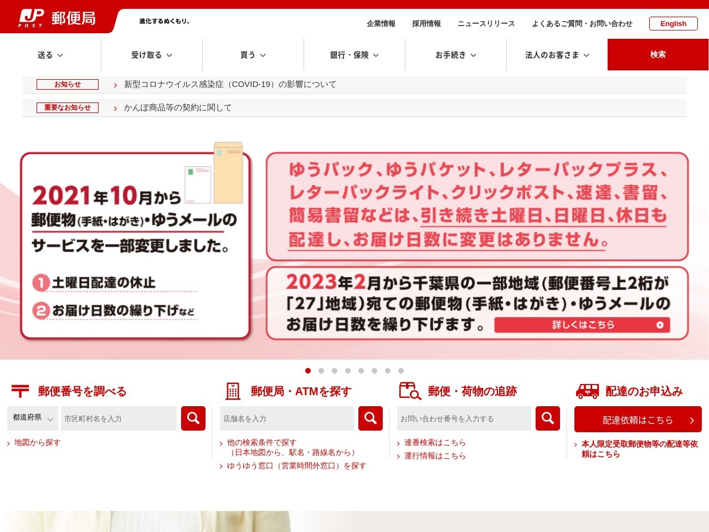This screenshot has width=709, height=532.
Task: Expand the 受け取る menu
Action: click(x=152, y=55)
